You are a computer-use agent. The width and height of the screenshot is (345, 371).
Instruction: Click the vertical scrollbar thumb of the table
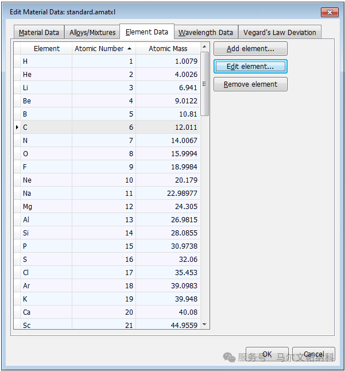pos(204,84)
